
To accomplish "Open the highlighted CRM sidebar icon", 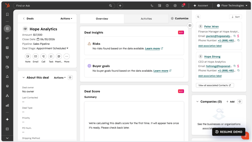I will 7,29.
